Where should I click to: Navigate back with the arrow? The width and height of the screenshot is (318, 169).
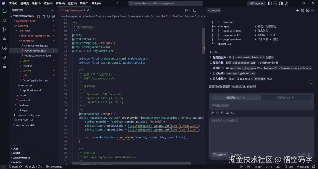click(x=117, y=3)
